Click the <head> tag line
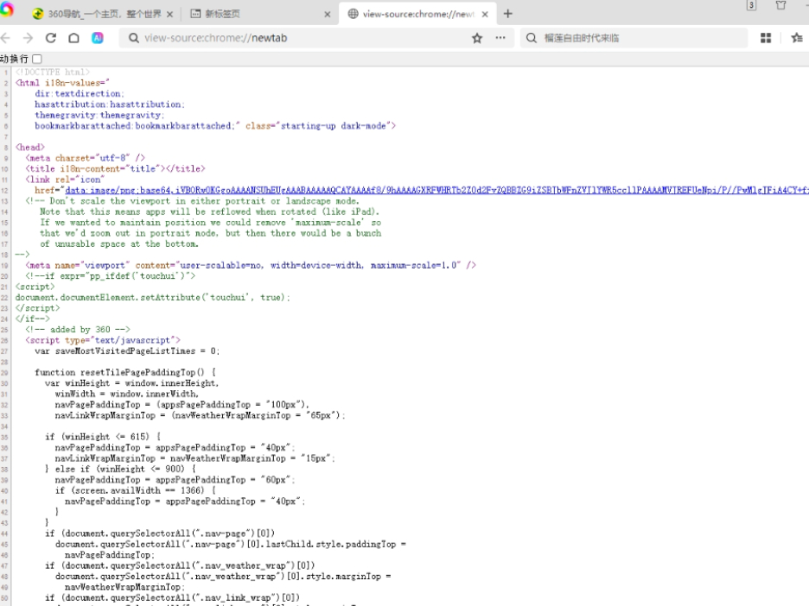This screenshot has height=606, width=809. (30, 148)
